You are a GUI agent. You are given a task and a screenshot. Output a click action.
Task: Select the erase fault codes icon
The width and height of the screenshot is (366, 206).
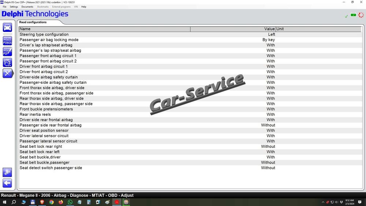(x=7, y=52)
